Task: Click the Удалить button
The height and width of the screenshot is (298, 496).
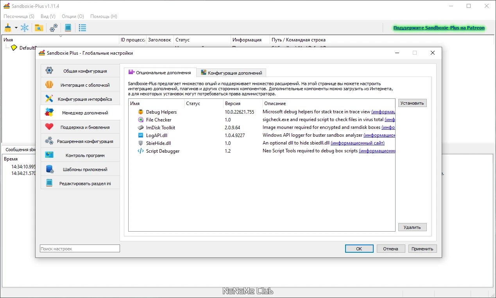Action: pyautogui.click(x=412, y=227)
